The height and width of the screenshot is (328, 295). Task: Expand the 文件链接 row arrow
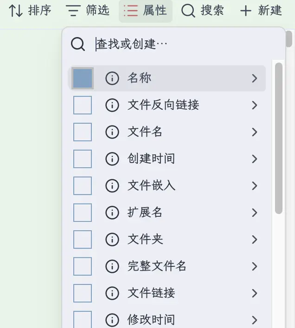254,293
